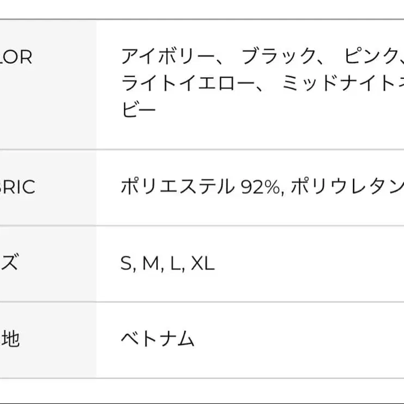The image size is (404, 404).
Task: Select the ブラック color text
Action: click(x=279, y=56)
